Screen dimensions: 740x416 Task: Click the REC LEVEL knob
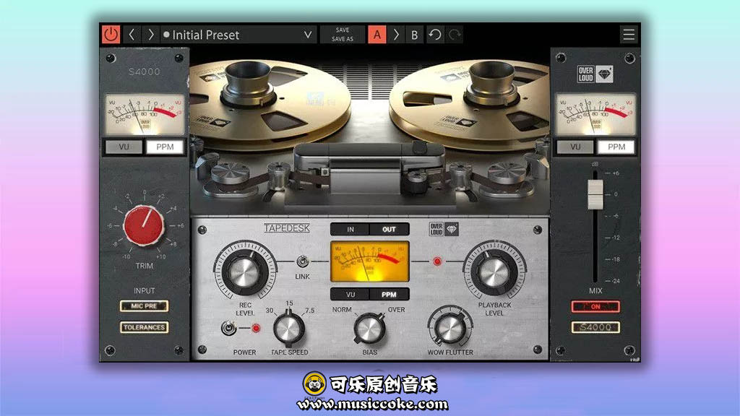pyautogui.click(x=244, y=271)
